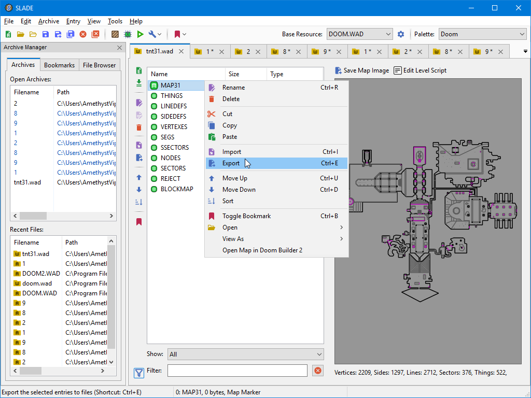Select Toggle Bookmark in the context menu
This screenshot has height=398, width=531.
[246, 216]
